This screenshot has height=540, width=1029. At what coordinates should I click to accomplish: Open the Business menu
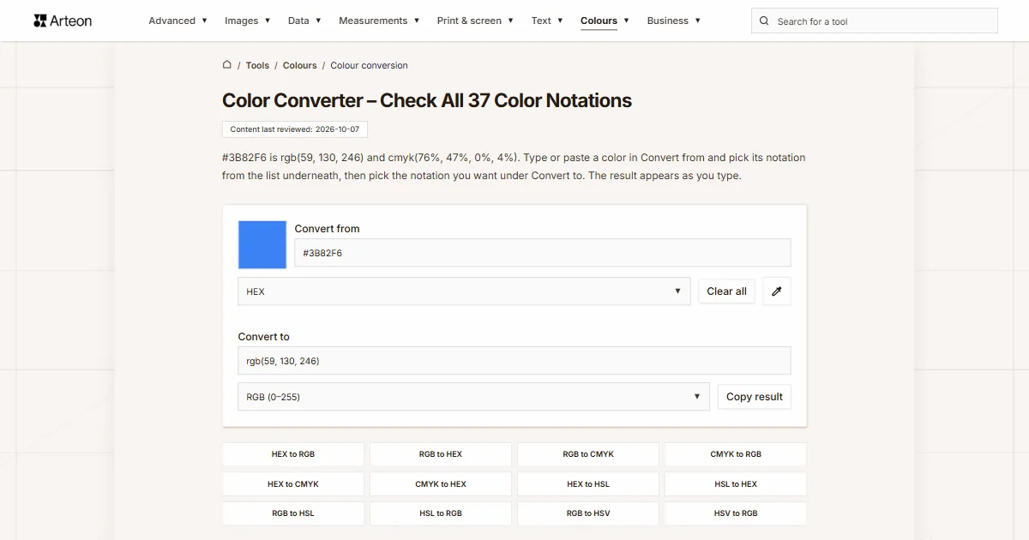pyautogui.click(x=674, y=21)
